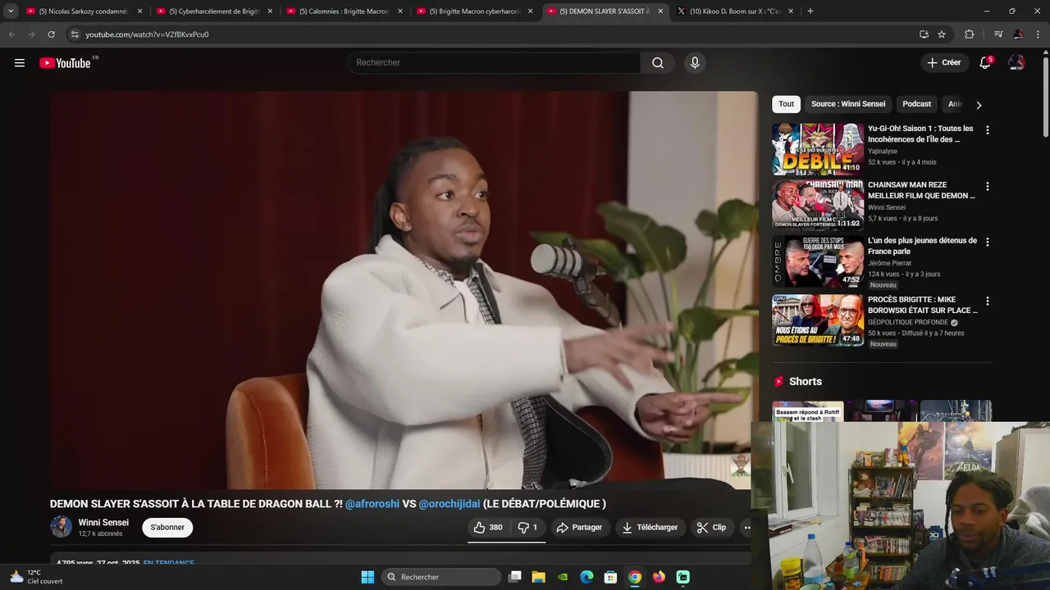Click the Créer button

[x=943, y=63]
